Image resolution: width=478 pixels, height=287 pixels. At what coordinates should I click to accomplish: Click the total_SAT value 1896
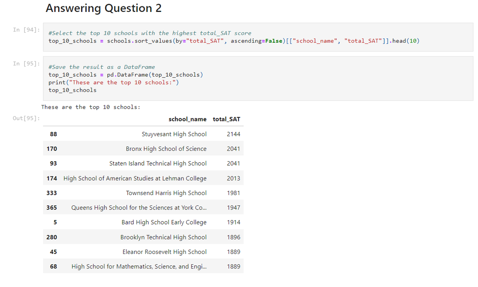(233, 237)
